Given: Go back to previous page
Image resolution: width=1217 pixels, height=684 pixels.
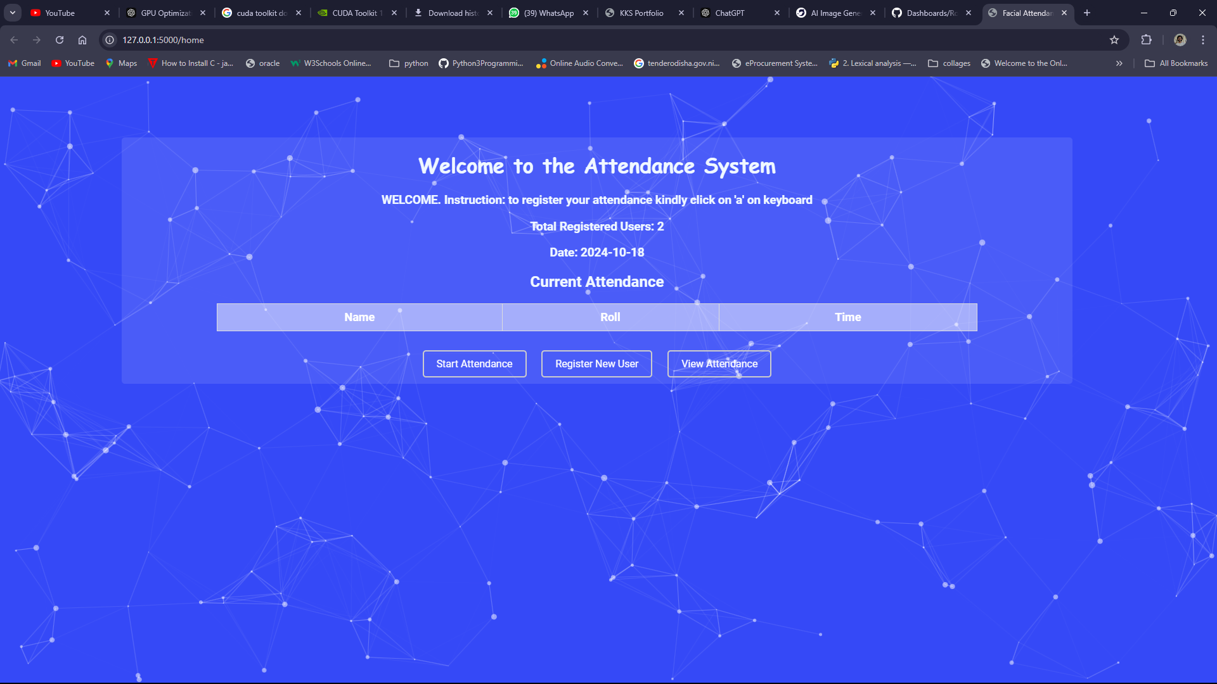Looking at the screenshot, I should click(x=14, y=40).
